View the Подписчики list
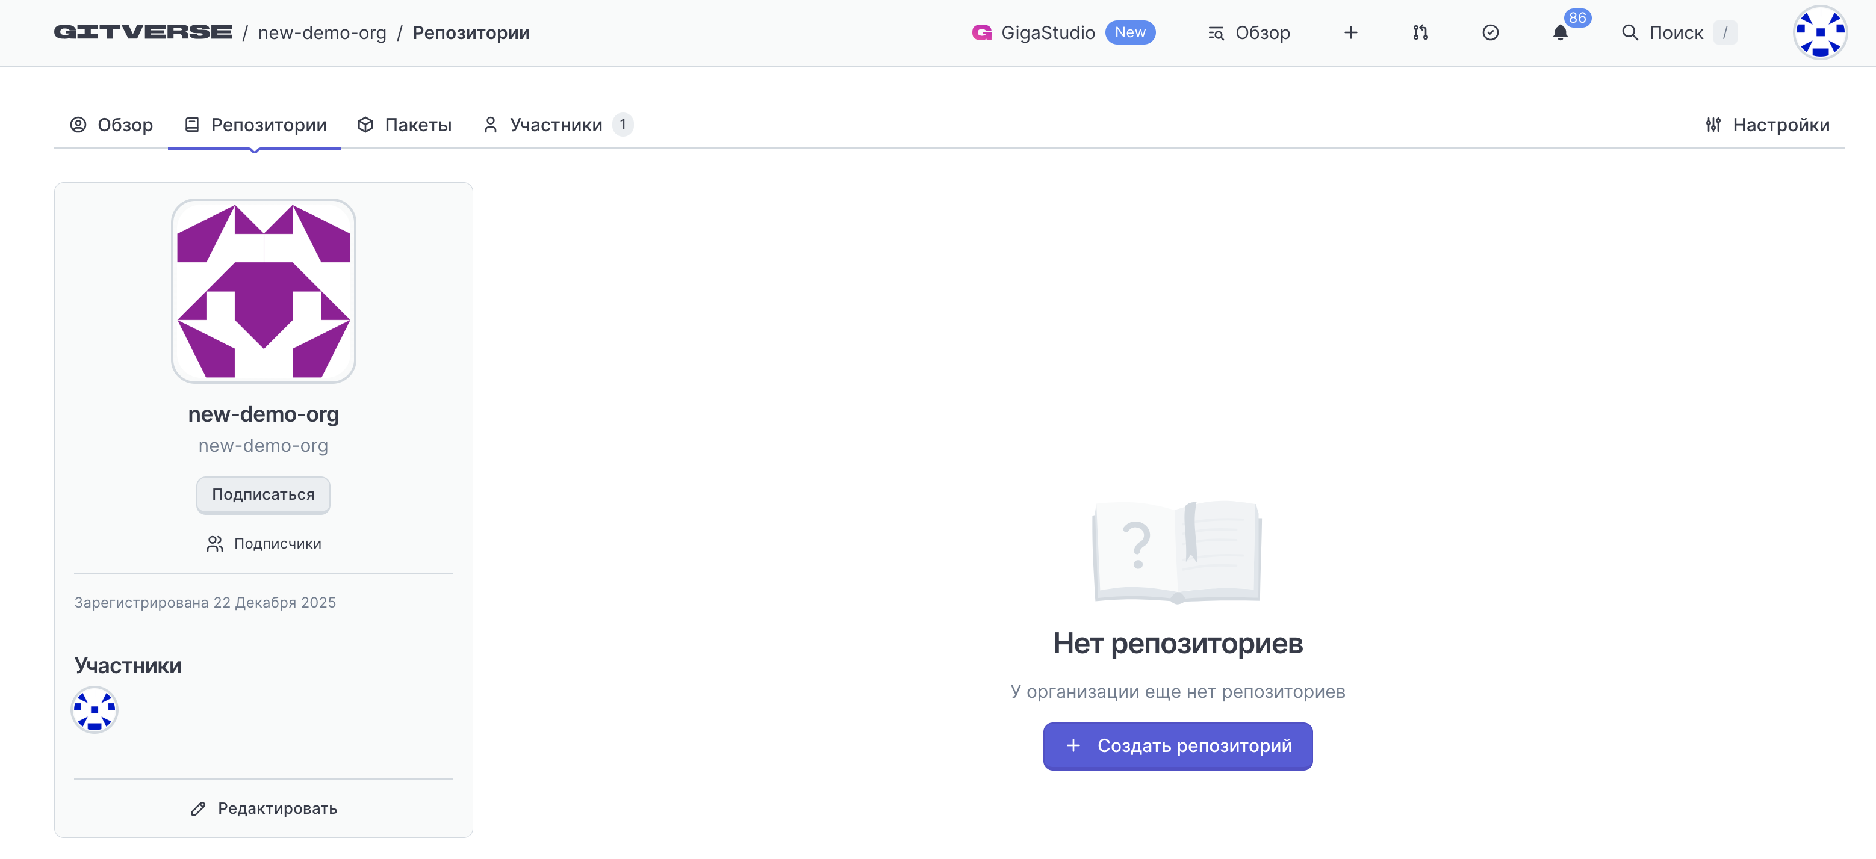 (264, 543)
